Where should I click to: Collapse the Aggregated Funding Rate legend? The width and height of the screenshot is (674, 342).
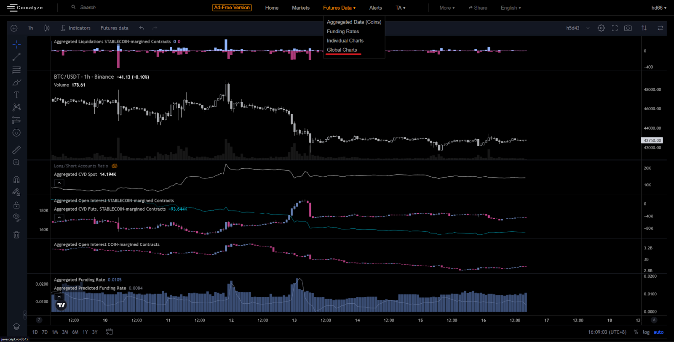pyautogui.click(x=59, y=297)
